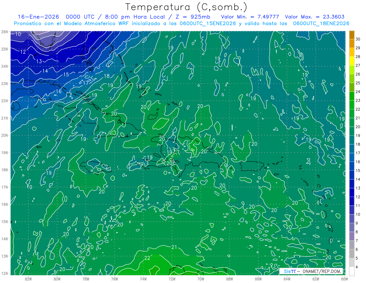Viewport: 366px width, 283px height.
Task: Click longitude axis label '66W'
Action: tap(258, 279)
